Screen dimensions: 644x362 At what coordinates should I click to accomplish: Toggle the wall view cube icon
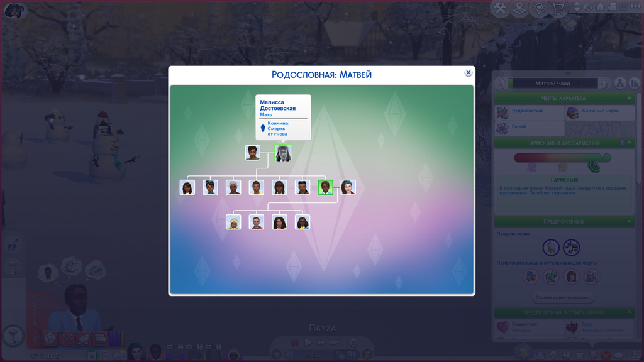[x=589, y=6]
